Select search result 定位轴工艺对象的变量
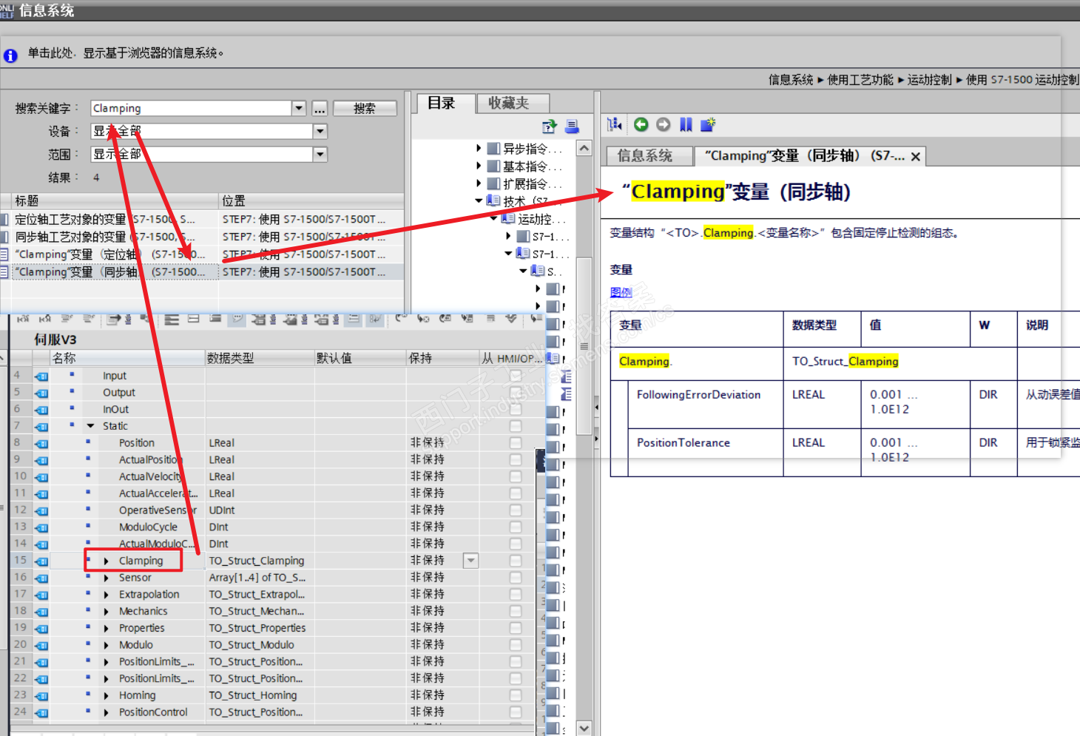This screenshot has width=1080, height=736. [104, 220]
